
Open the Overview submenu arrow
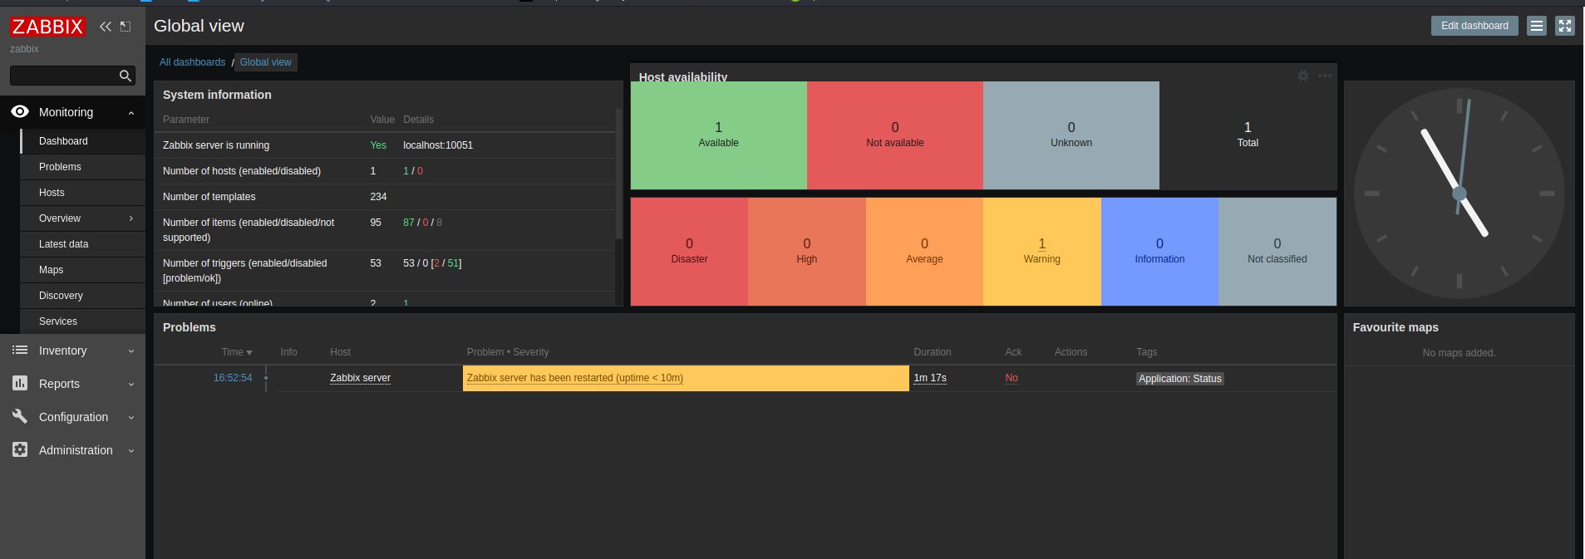pos(131,218)
